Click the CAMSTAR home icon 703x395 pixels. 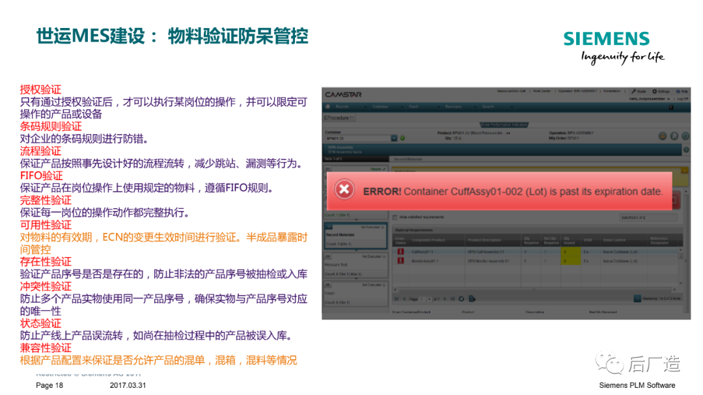pyautogui.click(x=327, y=106)
